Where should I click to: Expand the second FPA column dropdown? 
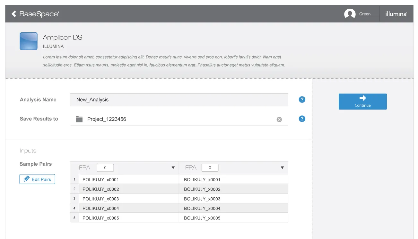282,168
